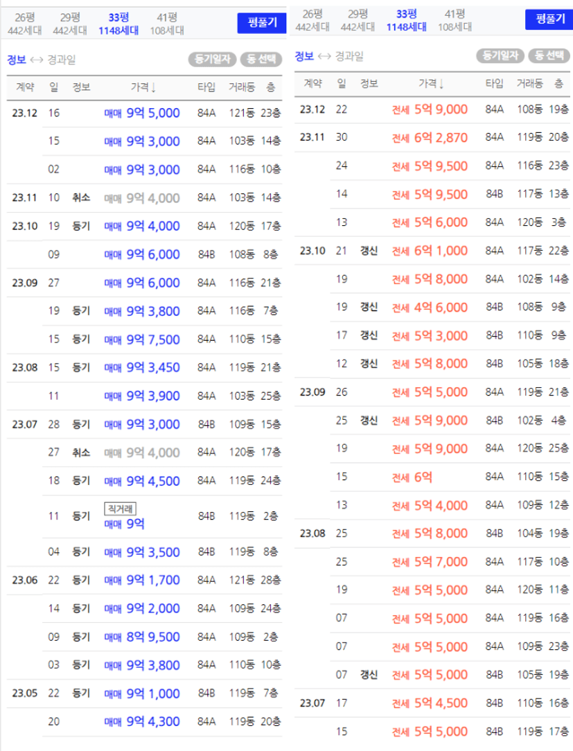Open the 매매 9억 2,000 109동 24층 row
The width and height of the screenshot is (573, 751).
[x=162, y=609]
